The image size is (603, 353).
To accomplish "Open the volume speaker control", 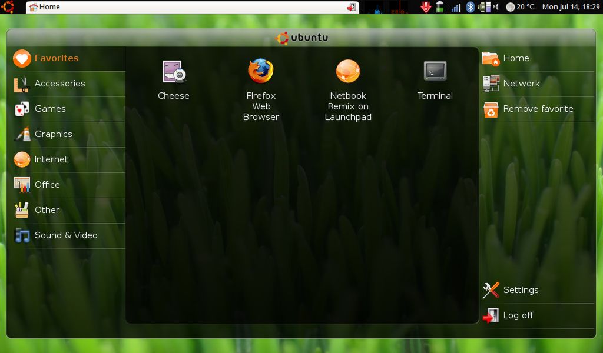I will point(496,7).
